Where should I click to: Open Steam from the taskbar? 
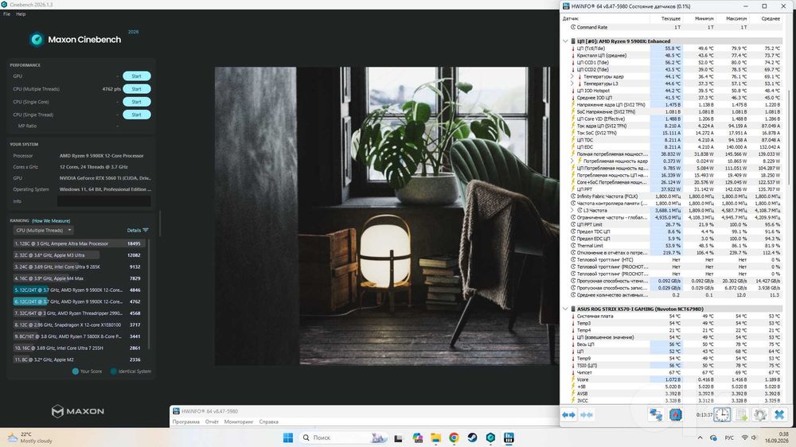click(x=472, y=437)
